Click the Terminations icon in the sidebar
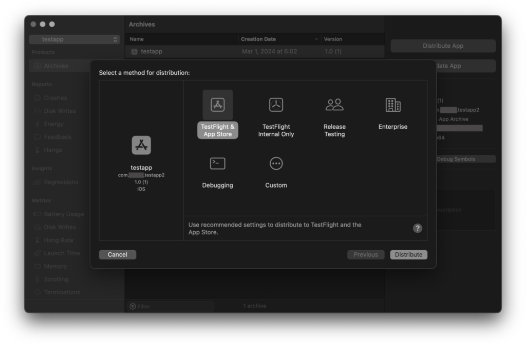Screen dimensions: 526x345 pos(37,292)
